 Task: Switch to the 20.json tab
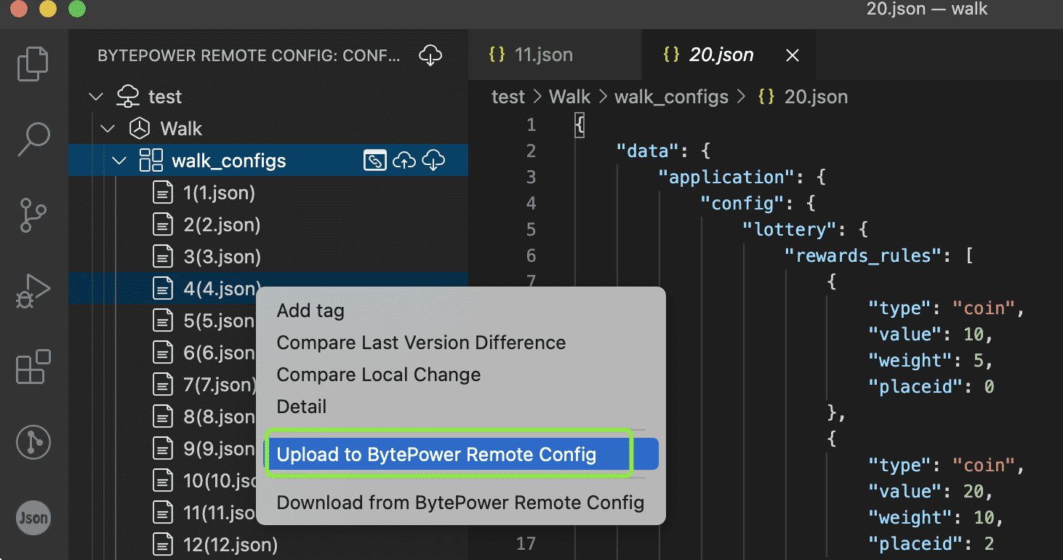click(729, 55)
